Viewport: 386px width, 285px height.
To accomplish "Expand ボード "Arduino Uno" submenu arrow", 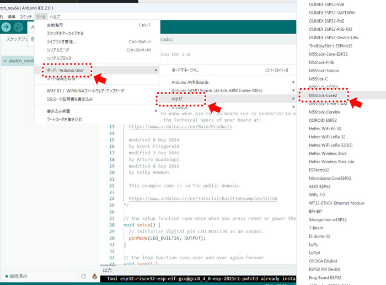I will pyautogui.click(x=156, y=70).
